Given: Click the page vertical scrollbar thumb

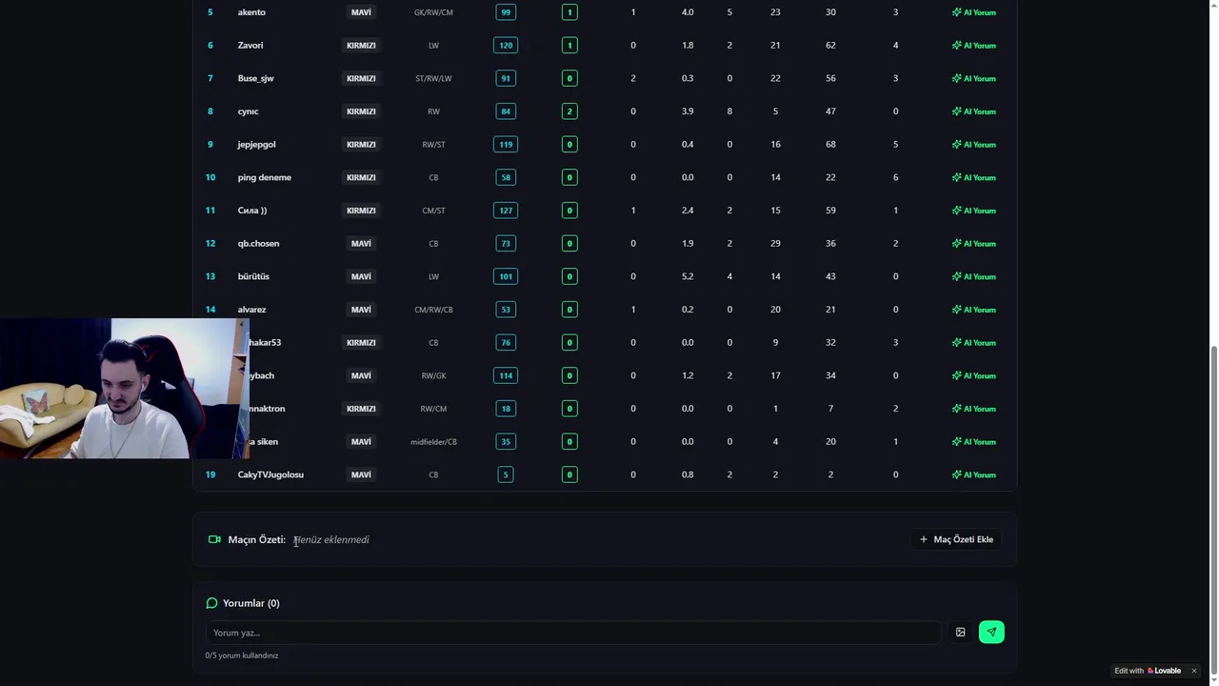Looking at the screenshot, I should click(1213, 505).
